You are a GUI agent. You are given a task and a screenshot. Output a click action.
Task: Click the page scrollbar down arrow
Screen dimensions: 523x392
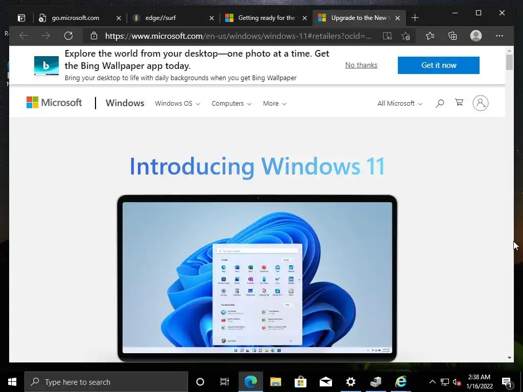(509, 358)
